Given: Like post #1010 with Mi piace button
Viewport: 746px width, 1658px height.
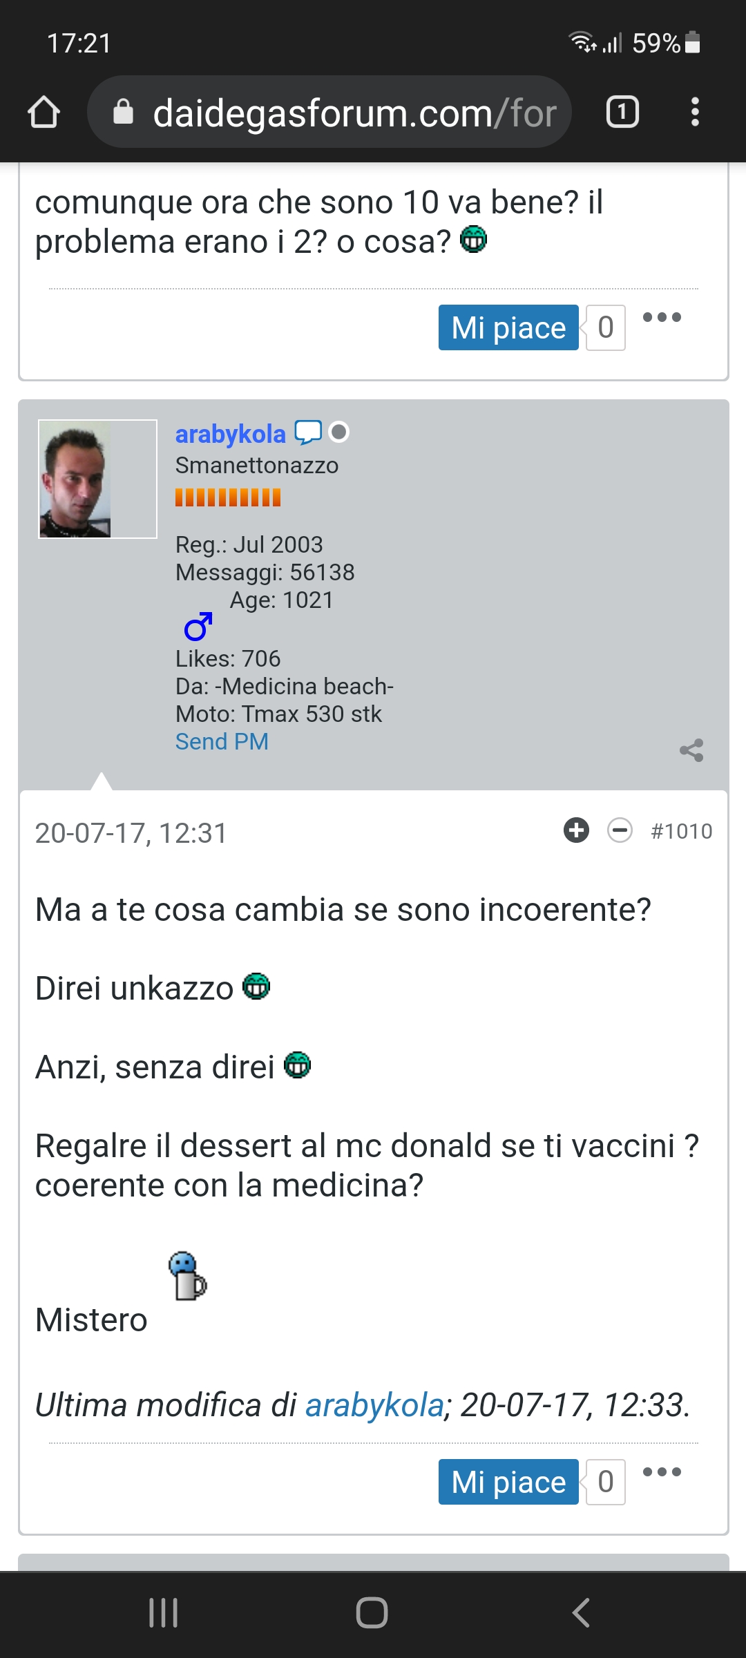Looking at the screenshot, I should point(508,1482).
